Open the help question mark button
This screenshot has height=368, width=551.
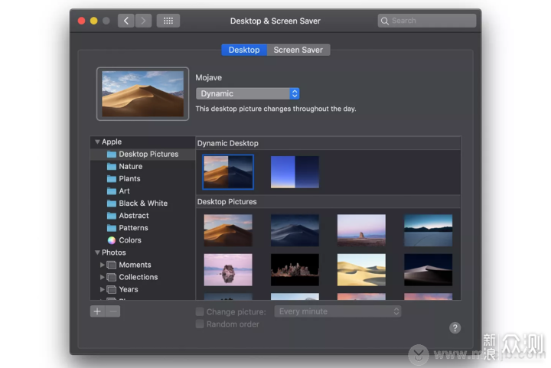click(455, 328)
